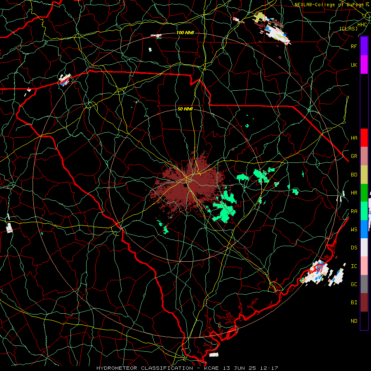The height and width of the screenshot is (371, 371).
Task: Click the 100 NMI range ring label
Action: 185,33
